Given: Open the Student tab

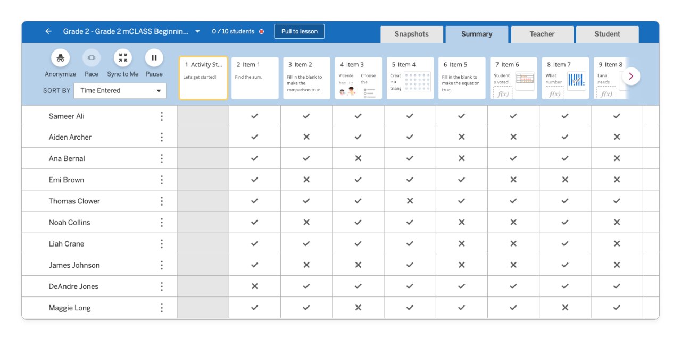Looking at the screenshot, I should coord(607,34).
